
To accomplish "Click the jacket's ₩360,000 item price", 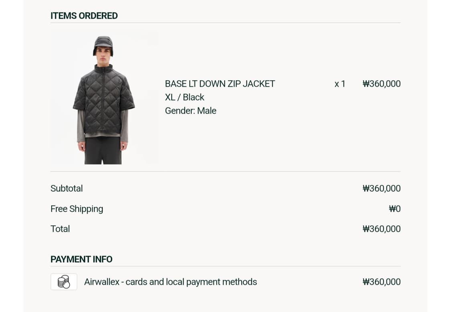I will (381, 84).
